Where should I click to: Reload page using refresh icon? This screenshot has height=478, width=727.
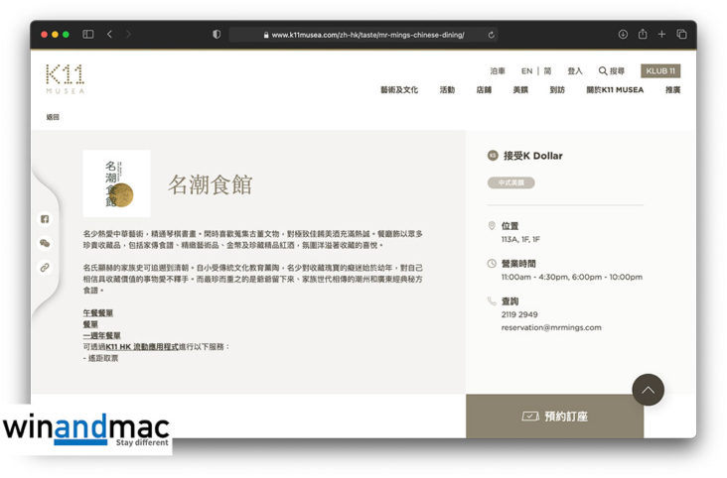pos(491,34)
